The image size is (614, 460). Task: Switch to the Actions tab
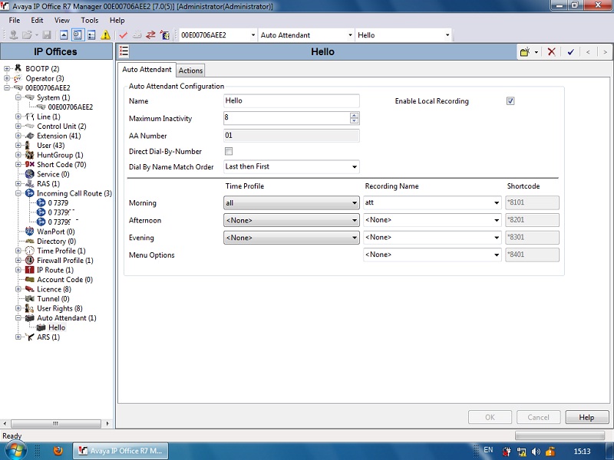pos(190,71)
